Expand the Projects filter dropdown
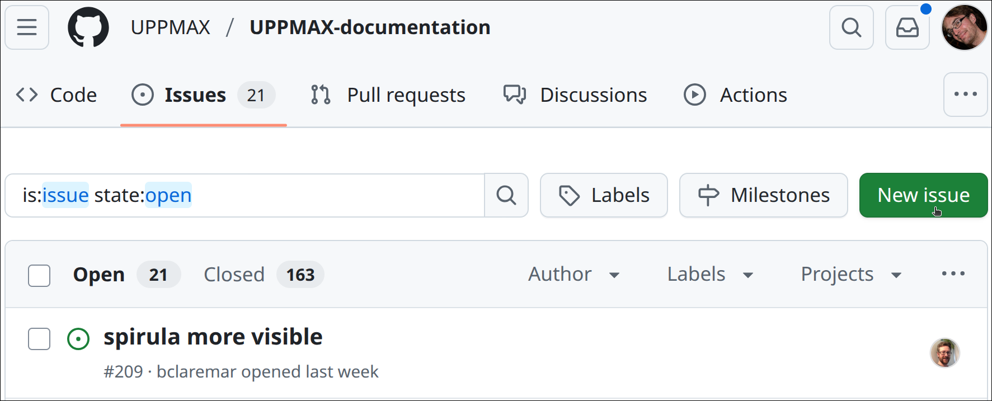The height and width of the screenshot is (401, 992). [850, 275]
